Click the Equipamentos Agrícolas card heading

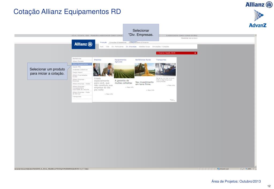tap(121, 61)
